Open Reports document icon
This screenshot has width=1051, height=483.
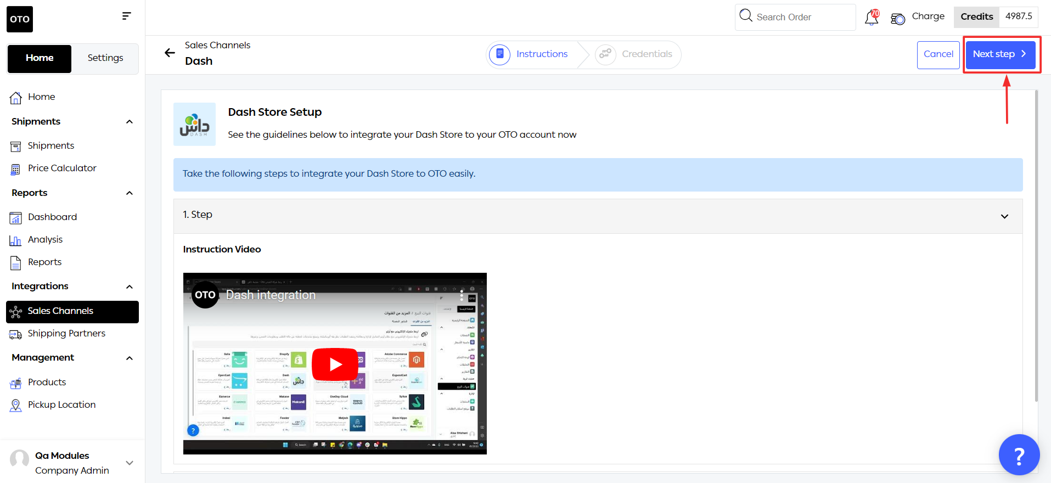[x=15, y=263]
